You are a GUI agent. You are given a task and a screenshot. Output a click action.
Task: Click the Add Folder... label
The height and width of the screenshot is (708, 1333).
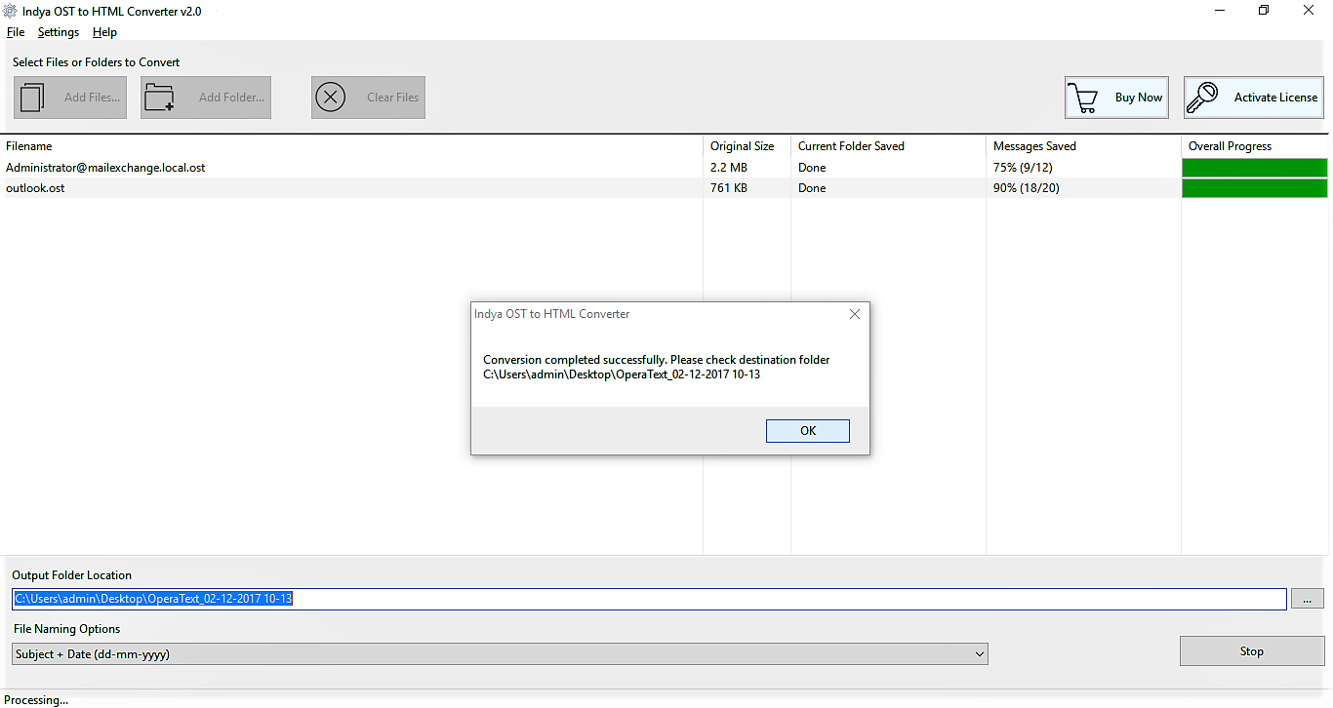231,98
